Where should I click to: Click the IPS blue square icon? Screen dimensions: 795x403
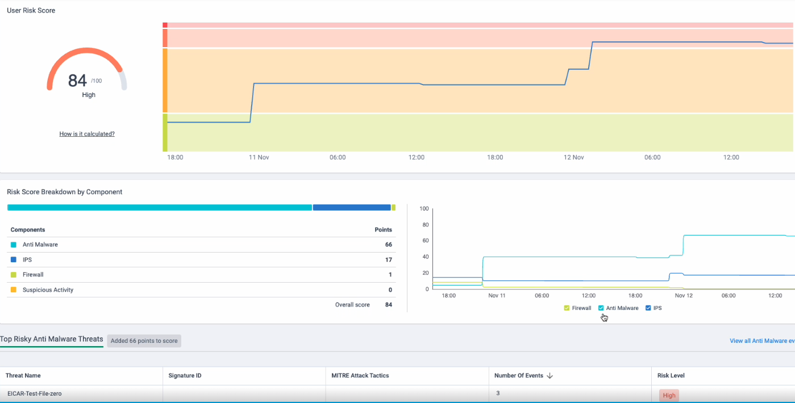(14, 260)
